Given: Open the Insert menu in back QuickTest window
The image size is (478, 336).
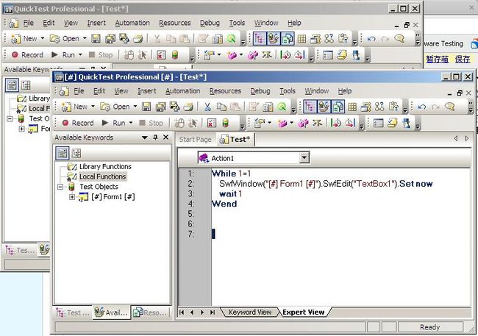Looking at the screenshot, I should pos(96,23).
